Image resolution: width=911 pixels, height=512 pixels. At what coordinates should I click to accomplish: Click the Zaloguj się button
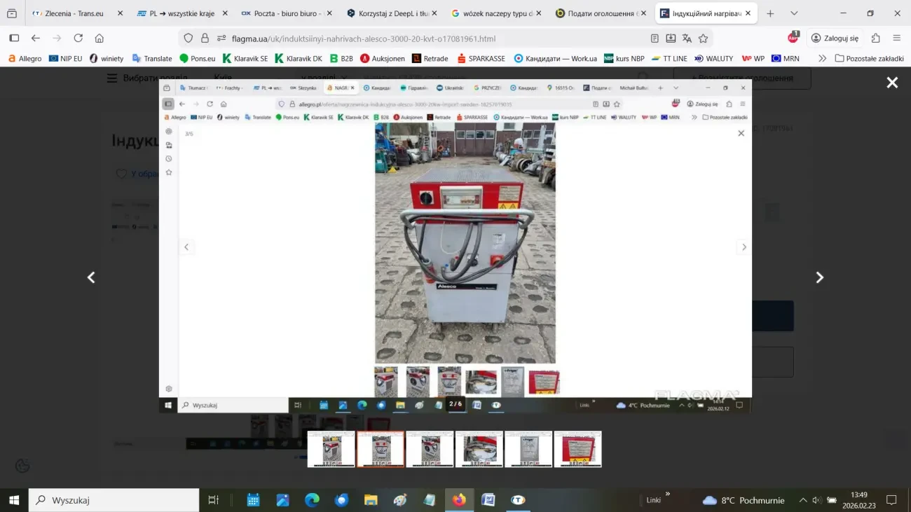834,39
